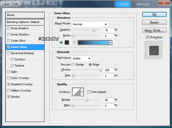Viewport: 172px width, 128px height.
Task: Select the Center source radio button
Action: [x=73, y=64]
